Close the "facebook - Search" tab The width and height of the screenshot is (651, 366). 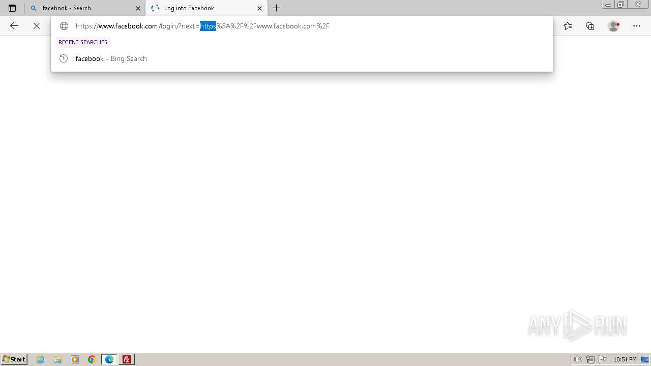(x=138, y=8)
